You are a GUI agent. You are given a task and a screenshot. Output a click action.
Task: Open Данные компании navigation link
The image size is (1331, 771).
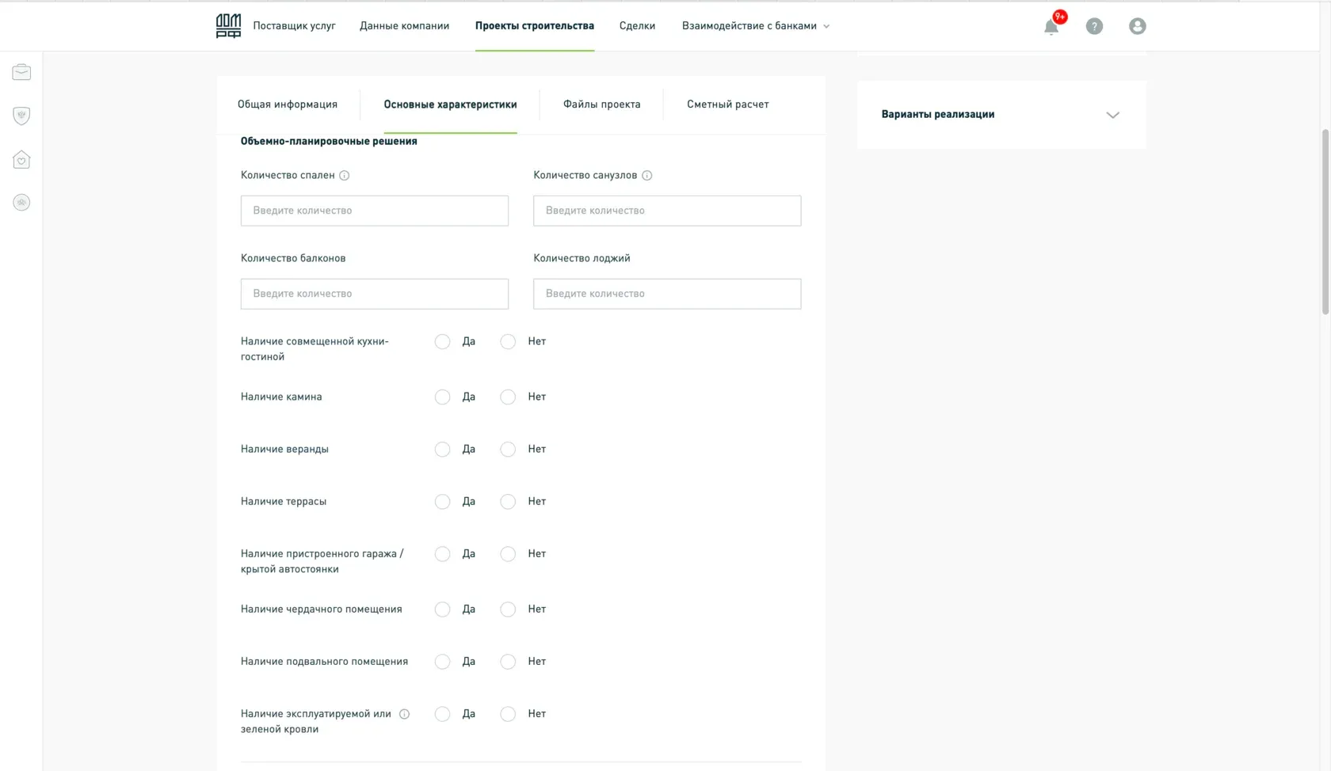click(x=404, y=26)
